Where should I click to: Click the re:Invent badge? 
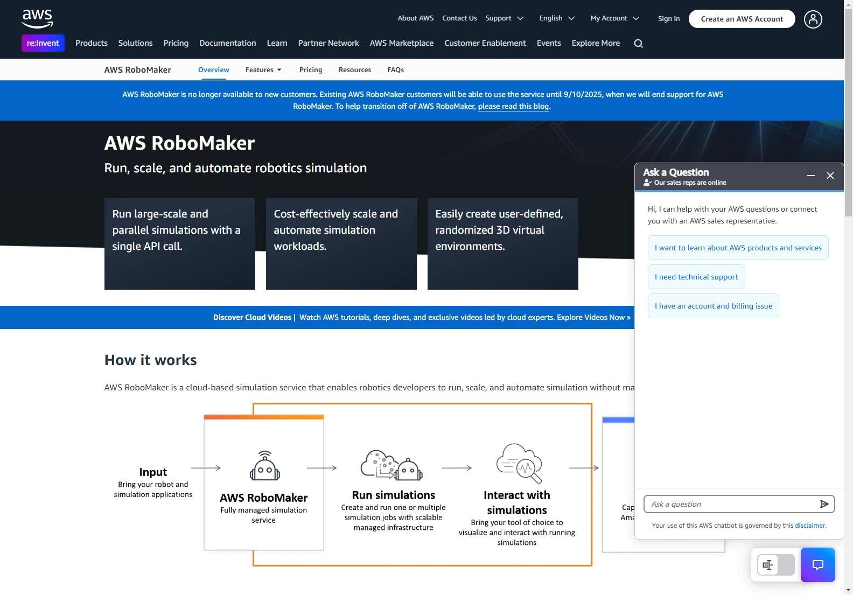point(43,43)
